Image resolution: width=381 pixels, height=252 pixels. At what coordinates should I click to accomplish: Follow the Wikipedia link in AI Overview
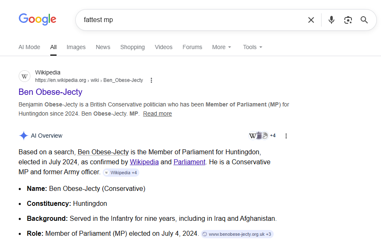144,162
